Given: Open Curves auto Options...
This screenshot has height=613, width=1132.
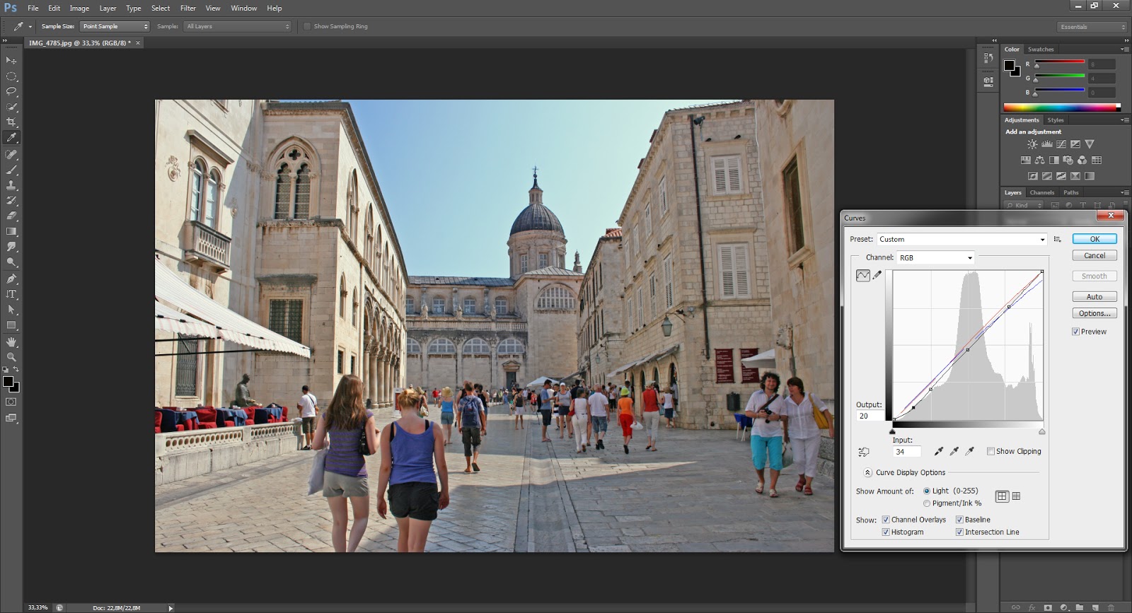Looking at the screenshot, I should (1095, 313).
